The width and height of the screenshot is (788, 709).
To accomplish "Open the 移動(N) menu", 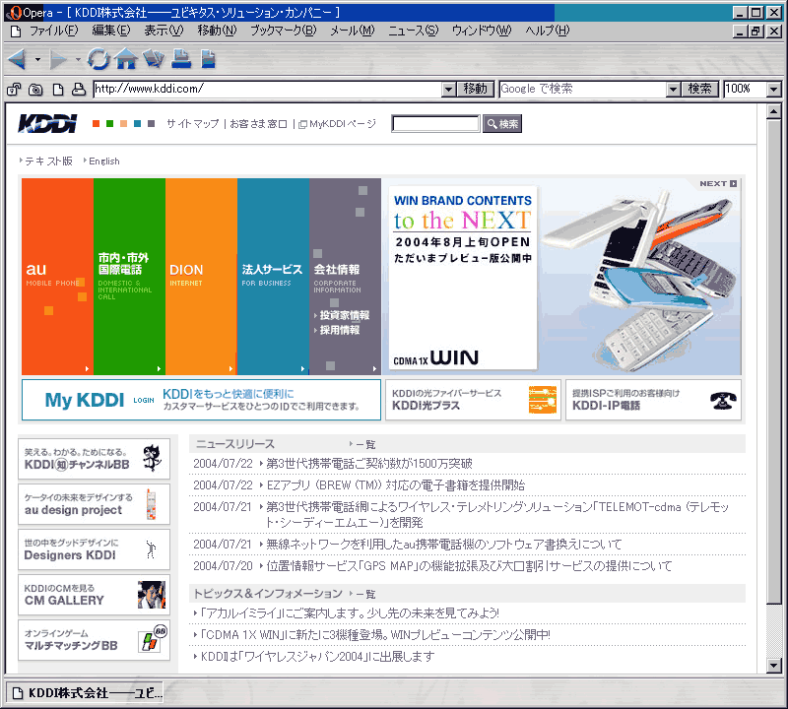I will (217, 32).
